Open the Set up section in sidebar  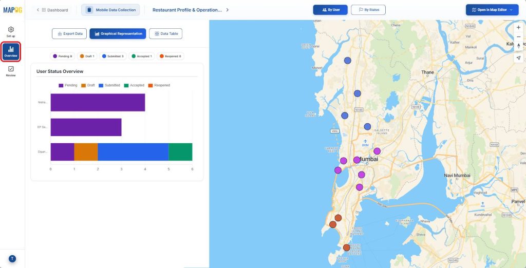pos(11,32)
